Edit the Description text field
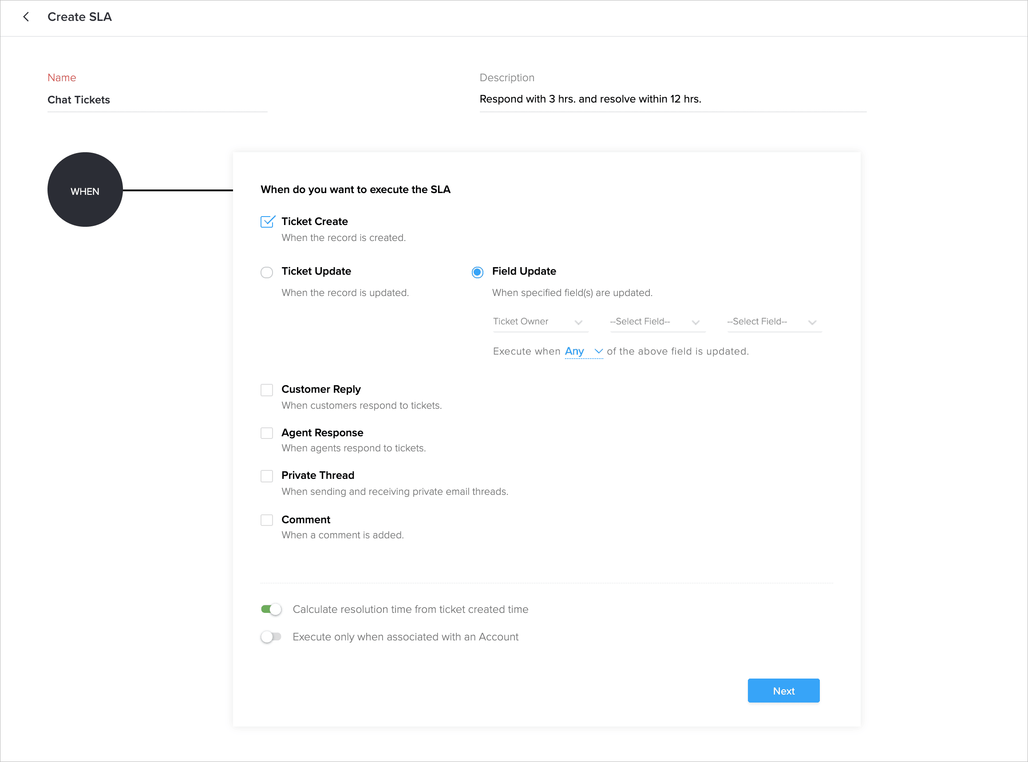Image resolution: width=1028 pixels, height=762 pixels. point(673,99)
